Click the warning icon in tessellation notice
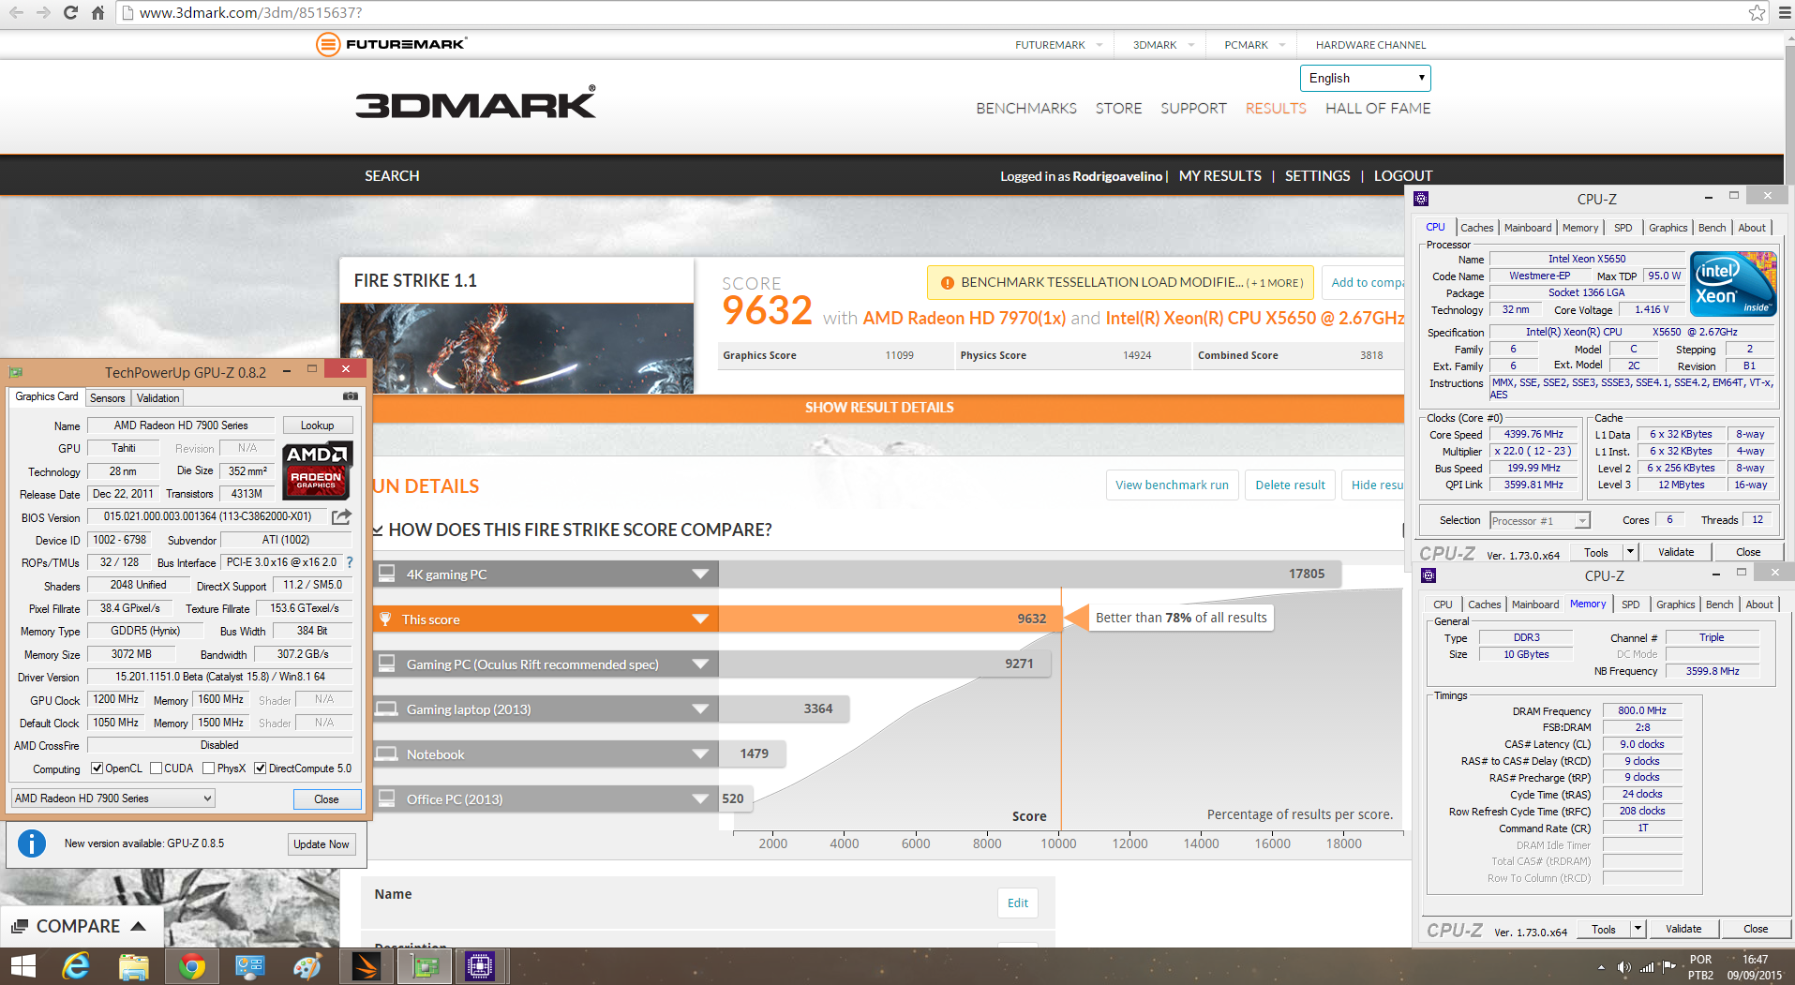The height and width of the screenshot is (985, 1795). click(x=947, y=282)
